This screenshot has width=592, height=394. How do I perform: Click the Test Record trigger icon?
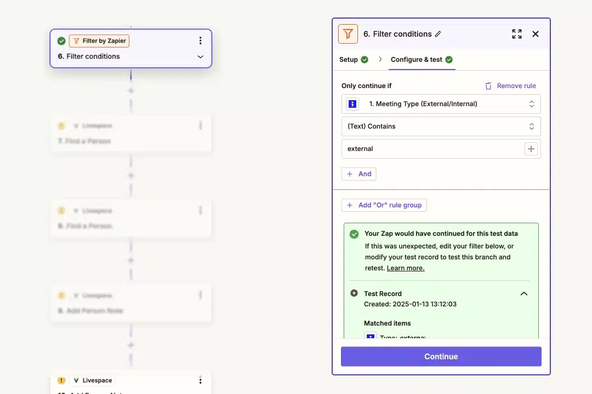coord(354,293)
